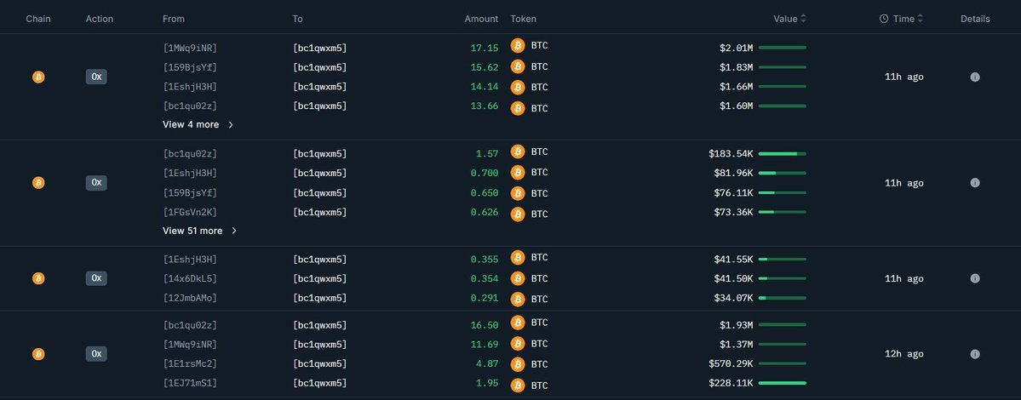Click BTC token icon in 17.15 row
Image resolution: width=1021 pixels, height=400 pixels.
click(x=518, y=45)
